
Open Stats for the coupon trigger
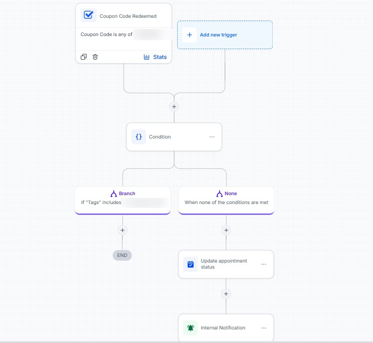155,57
